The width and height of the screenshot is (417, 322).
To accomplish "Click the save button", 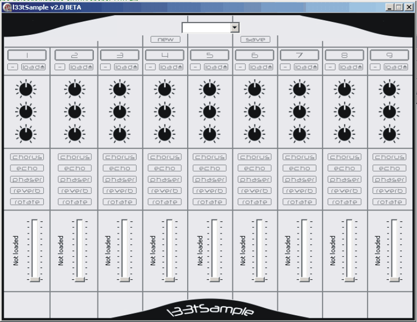I will click(255, 39).
